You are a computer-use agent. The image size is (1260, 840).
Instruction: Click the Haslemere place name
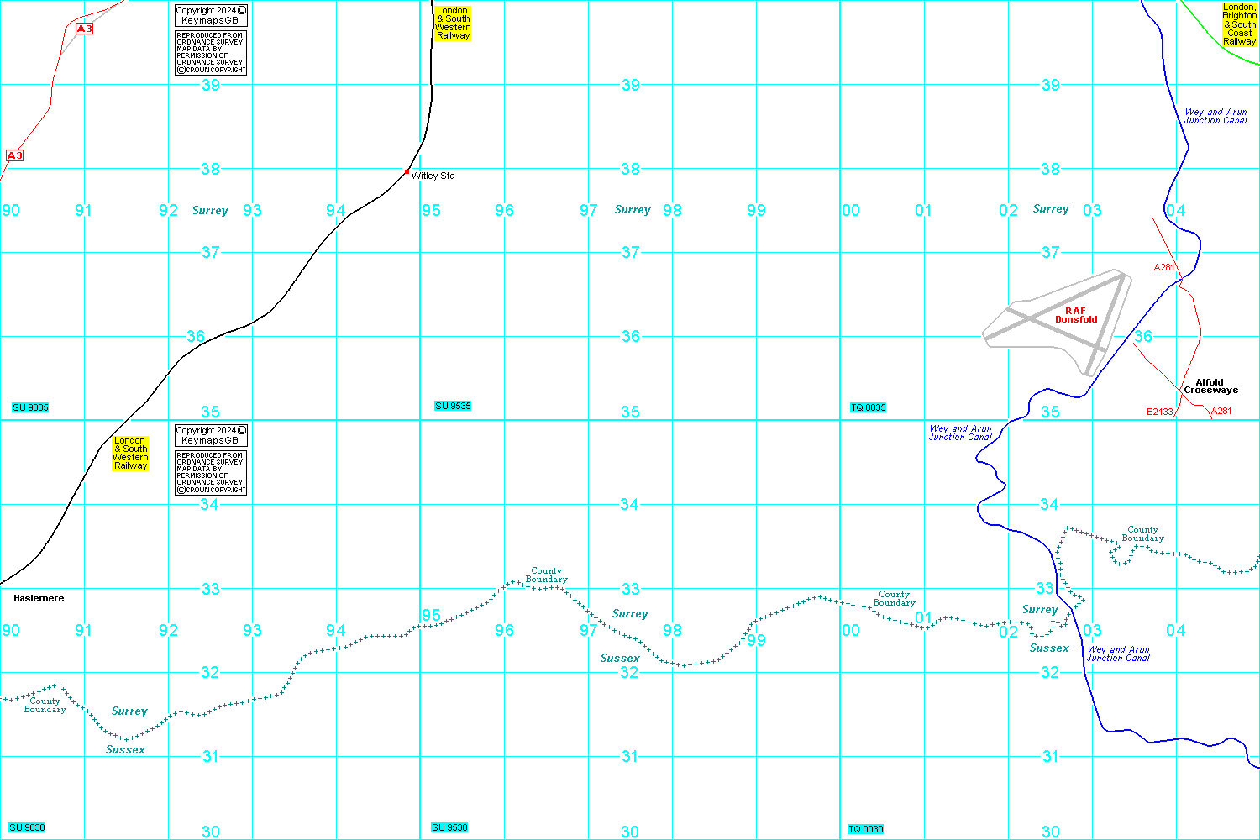click(39, 598)
